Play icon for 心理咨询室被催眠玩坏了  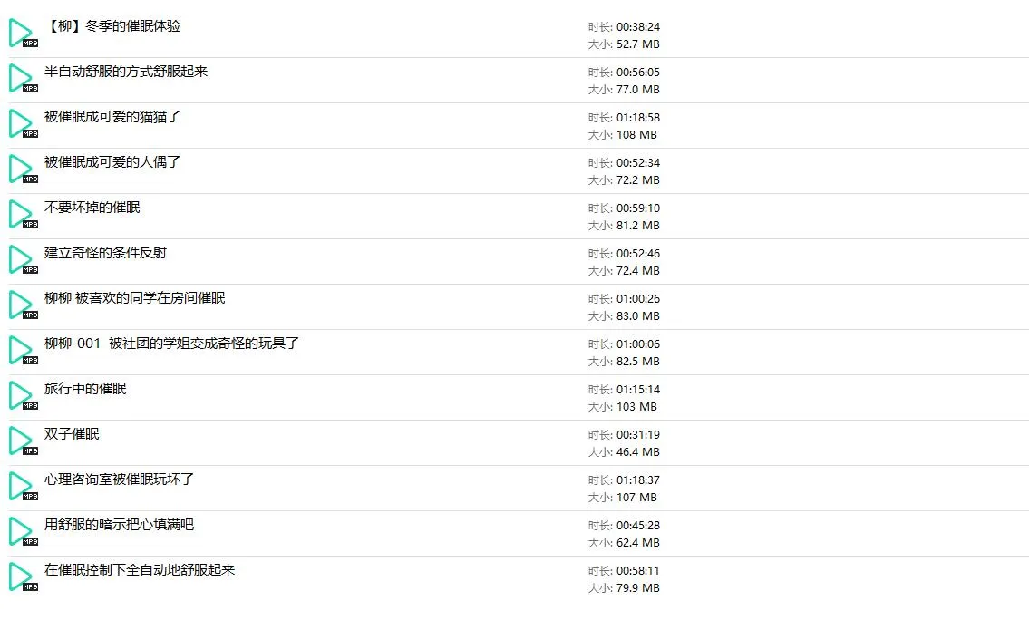point(22,486)
